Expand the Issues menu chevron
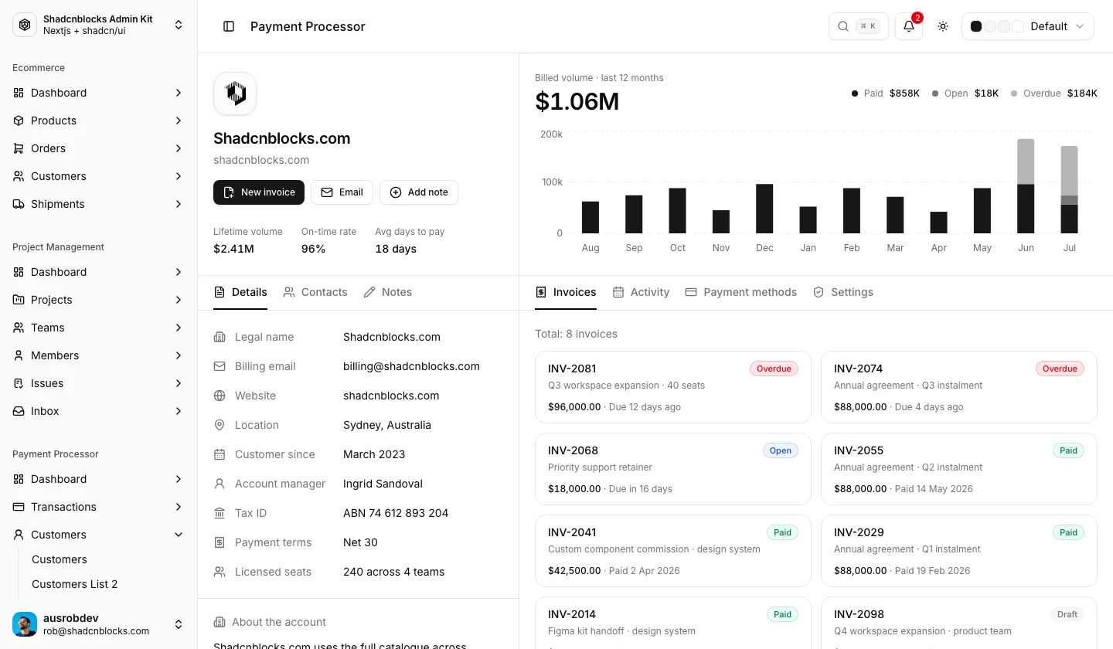Screen dimensions: 1113x649 coord(179,383)
